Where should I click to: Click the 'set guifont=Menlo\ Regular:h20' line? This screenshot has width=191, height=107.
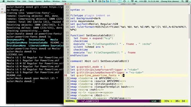coord(94,24)
